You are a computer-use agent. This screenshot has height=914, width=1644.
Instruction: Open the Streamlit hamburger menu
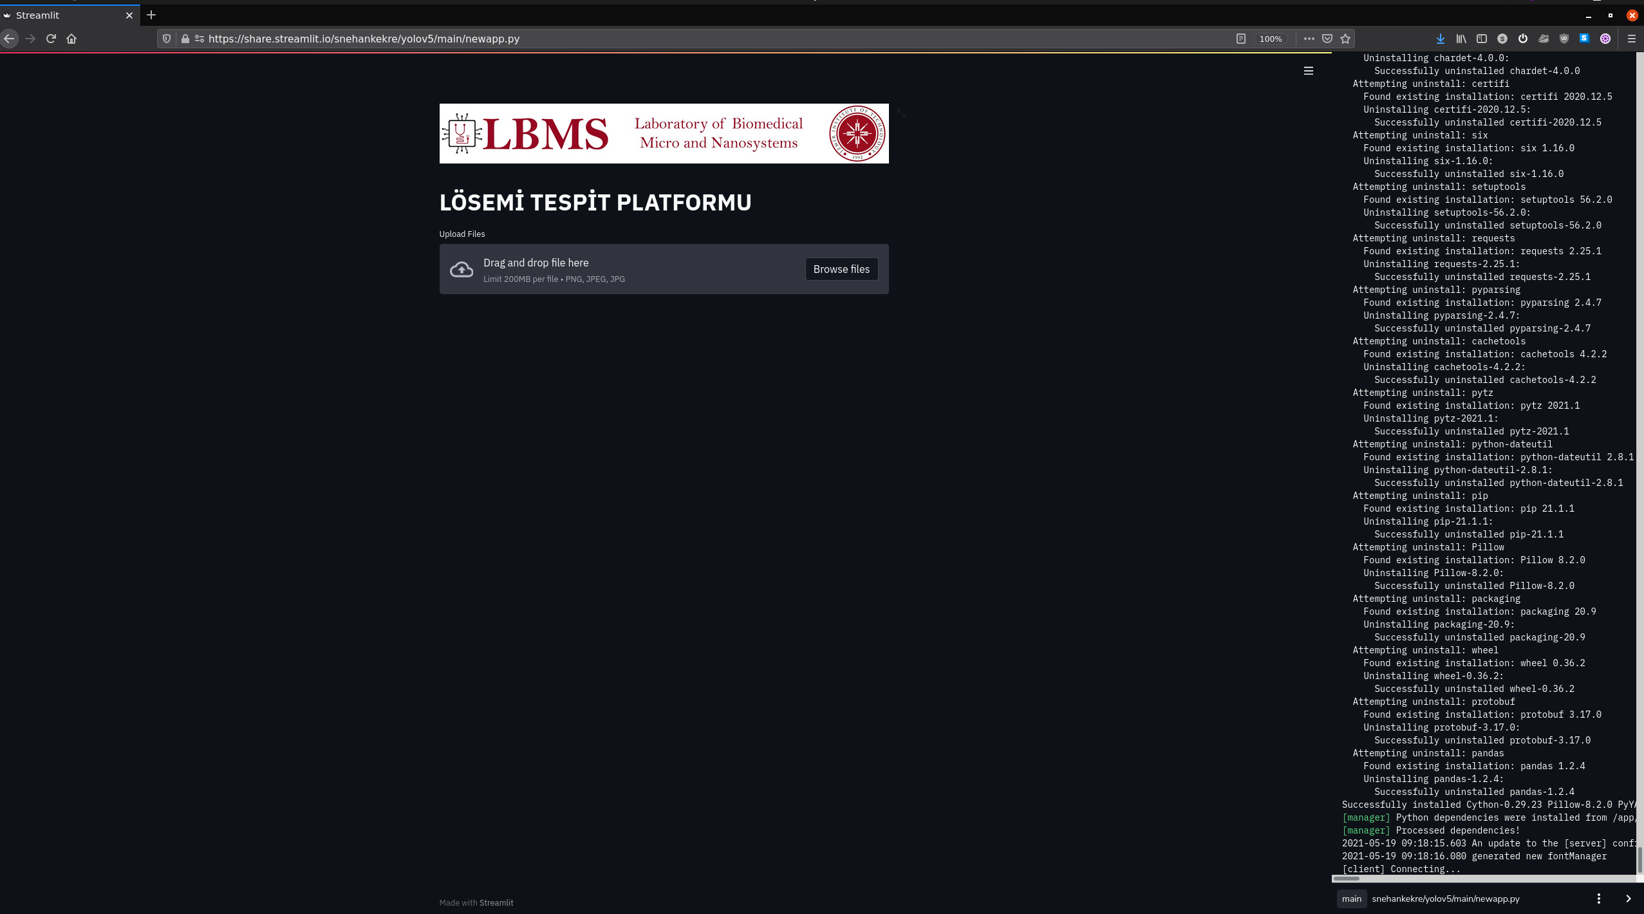point(1308,71)
